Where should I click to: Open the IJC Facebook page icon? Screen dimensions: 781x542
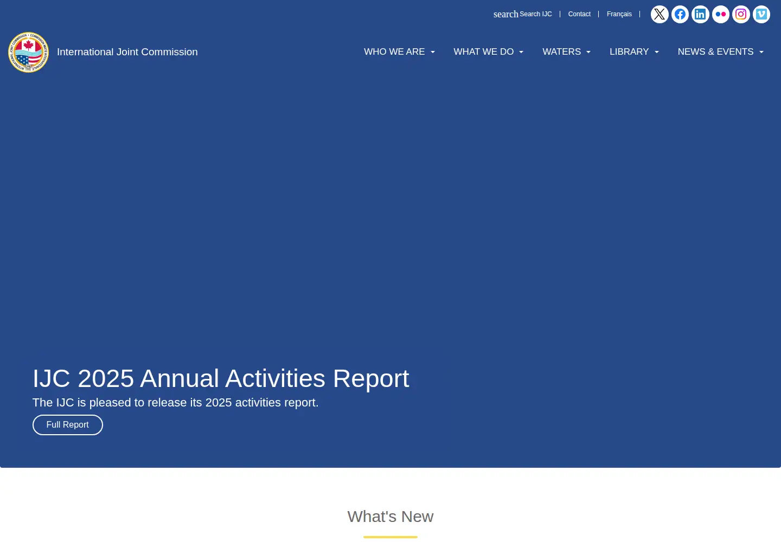(x=680, y=14)
